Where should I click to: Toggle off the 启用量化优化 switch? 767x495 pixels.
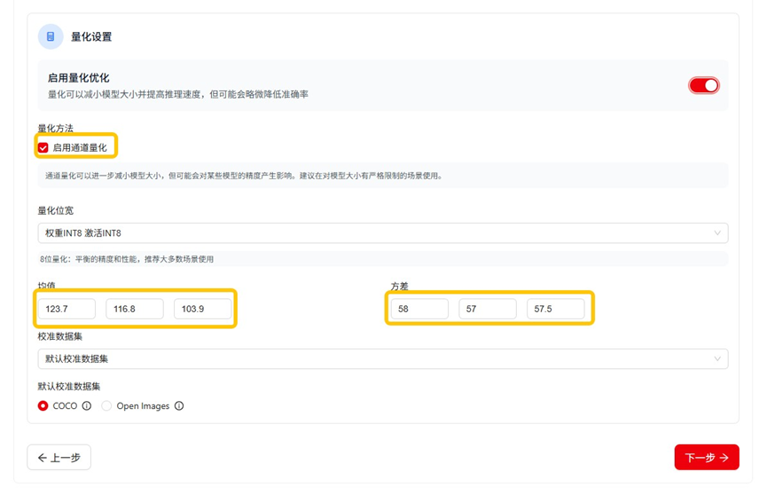click(x=704, y=86)
